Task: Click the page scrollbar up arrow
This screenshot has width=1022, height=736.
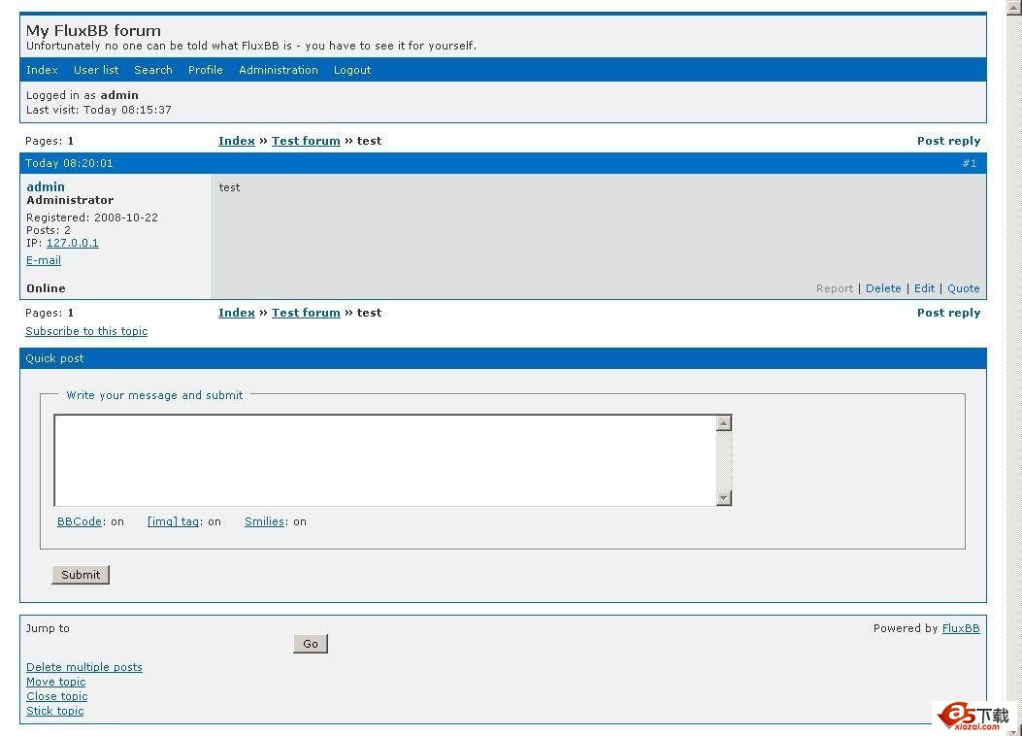Action: 1014,7
